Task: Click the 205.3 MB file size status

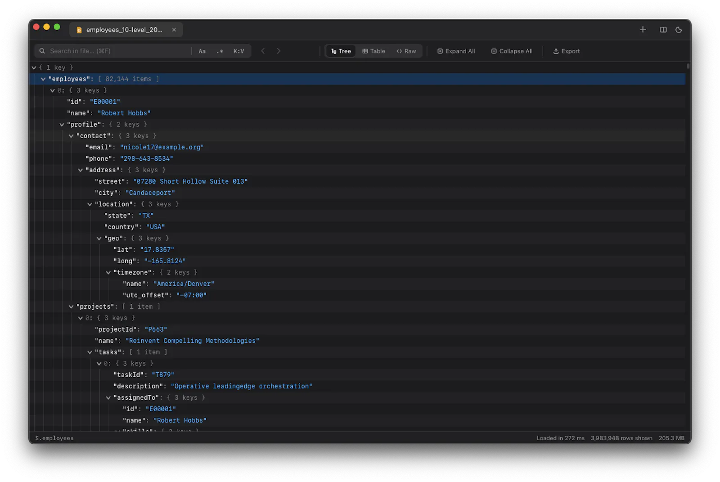Action: pos(671,438)
